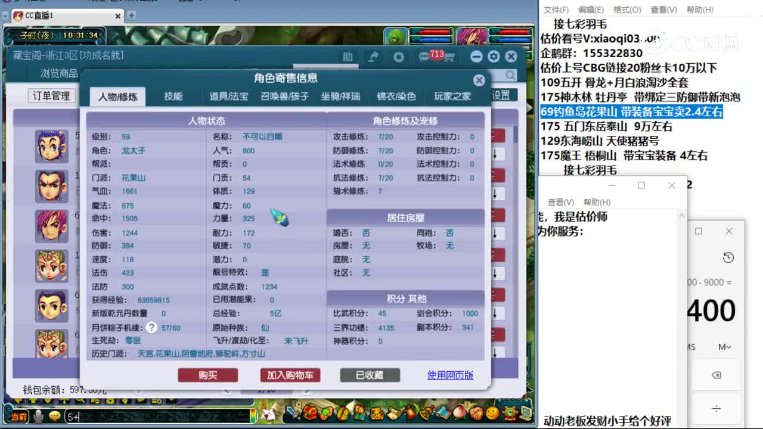The width and height of the screenshot is (763, 429).
Task: Open the shopping cart icon in 藏宝阁
Action: [449, 57]
